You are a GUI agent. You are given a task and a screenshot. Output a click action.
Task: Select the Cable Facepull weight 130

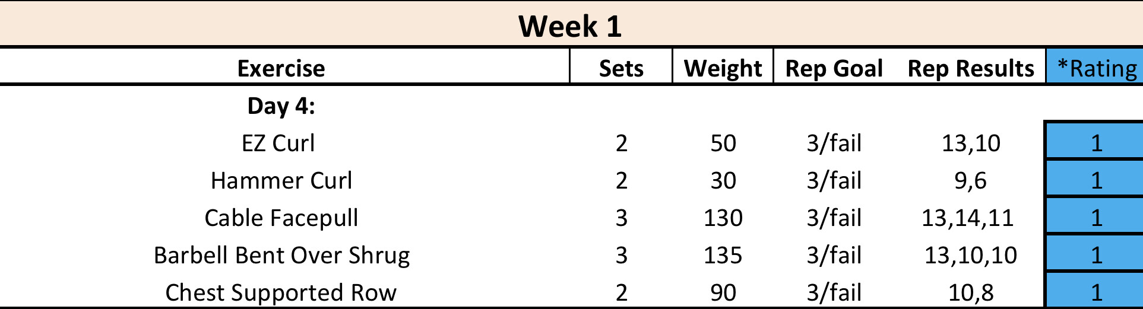(723, 218)
